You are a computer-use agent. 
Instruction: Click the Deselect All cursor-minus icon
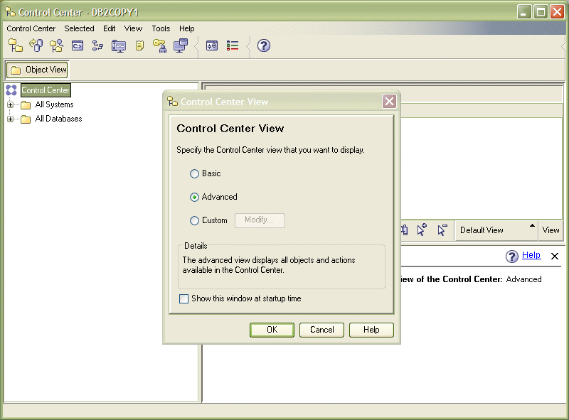pyautogui.click(x=442, y=230)
